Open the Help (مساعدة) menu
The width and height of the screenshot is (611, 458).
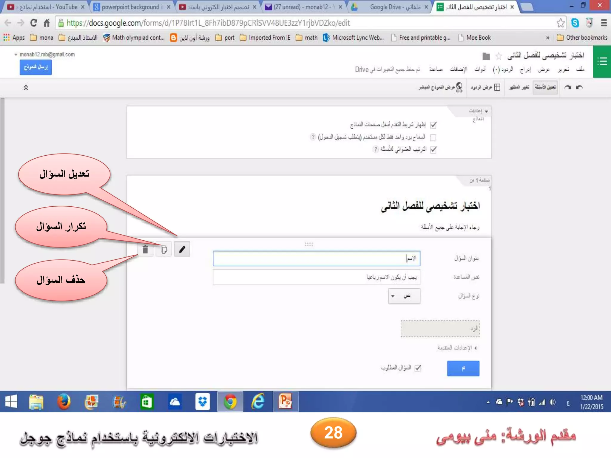coord(436,69)
